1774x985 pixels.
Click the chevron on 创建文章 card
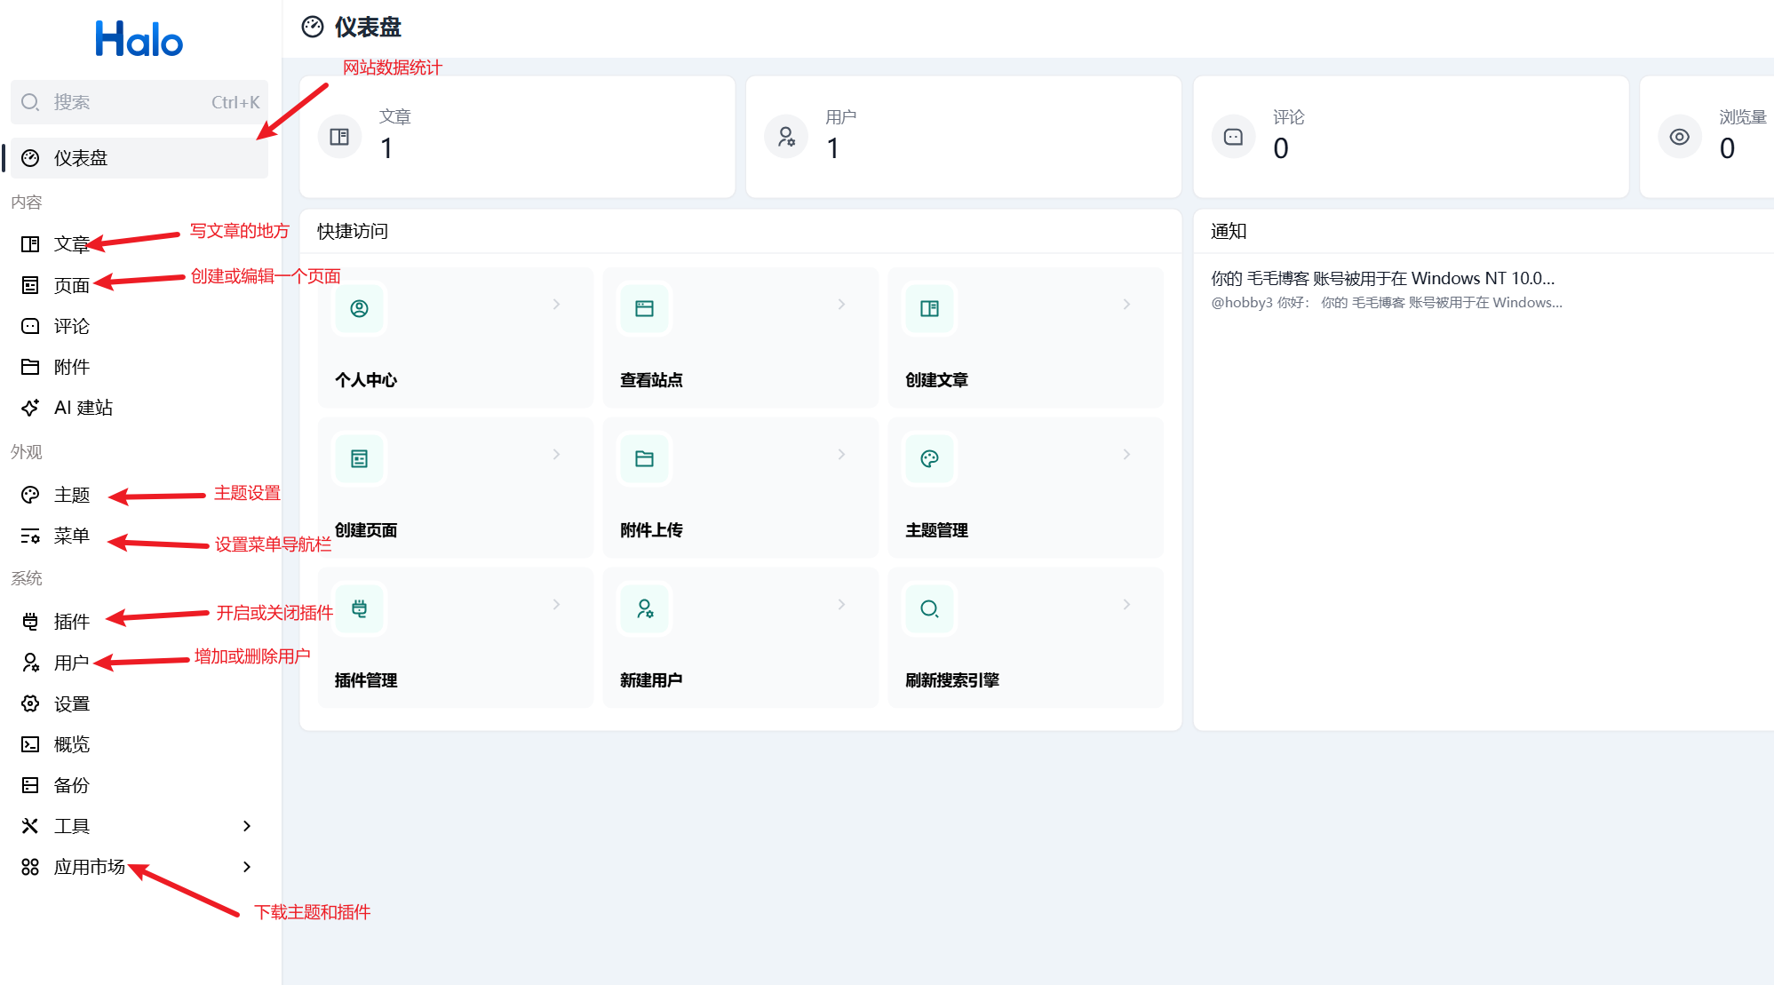(1126, 305)
